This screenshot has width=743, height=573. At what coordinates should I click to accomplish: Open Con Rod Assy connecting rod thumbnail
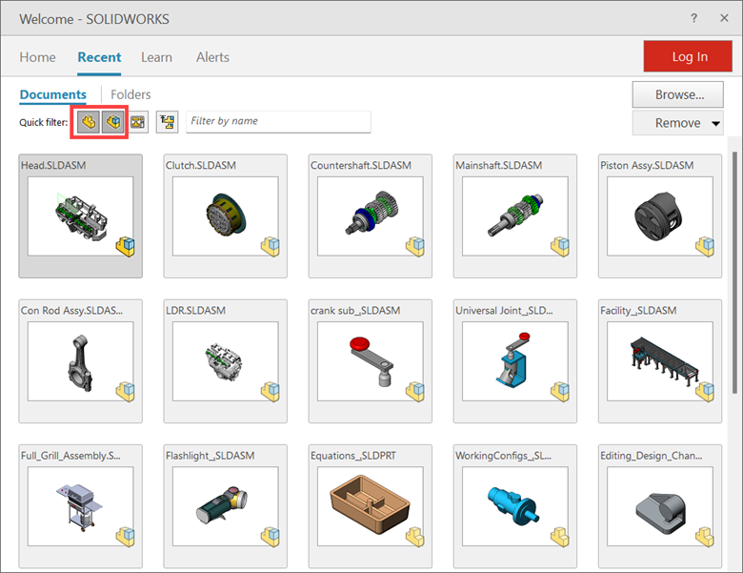click(81, 361)
